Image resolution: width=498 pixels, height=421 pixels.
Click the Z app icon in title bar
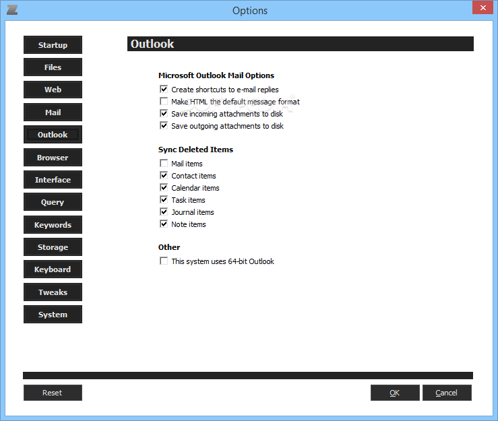(x=12, y=10)
